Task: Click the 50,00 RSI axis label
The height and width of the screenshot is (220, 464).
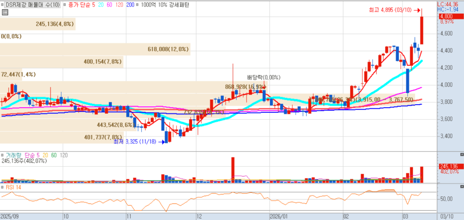Action: pos(446,199)
